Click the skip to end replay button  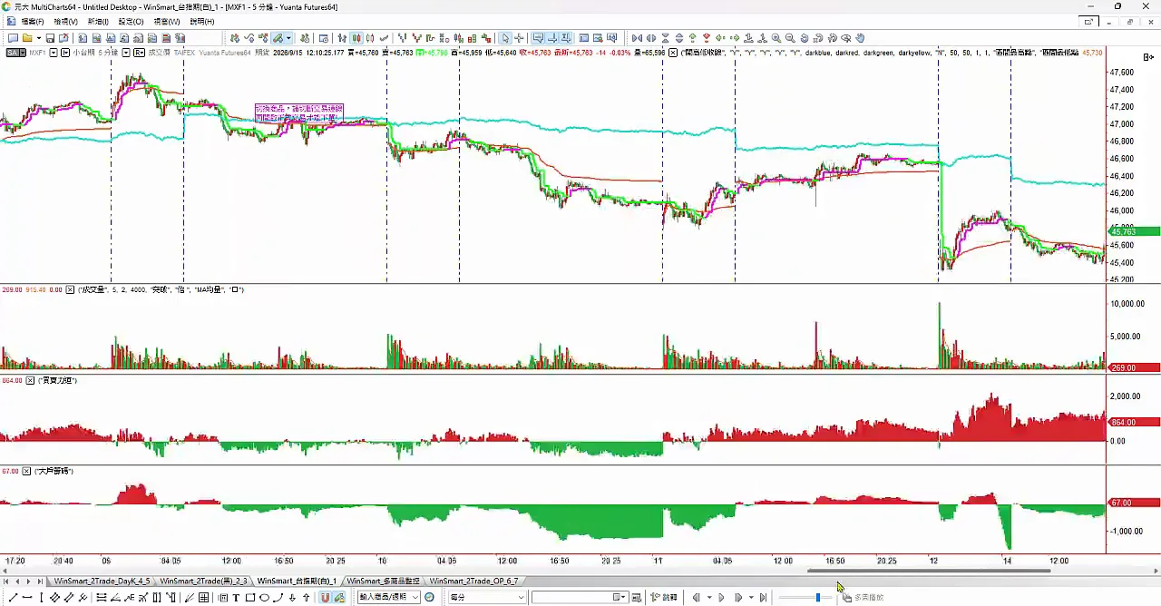tap(763, 598)
